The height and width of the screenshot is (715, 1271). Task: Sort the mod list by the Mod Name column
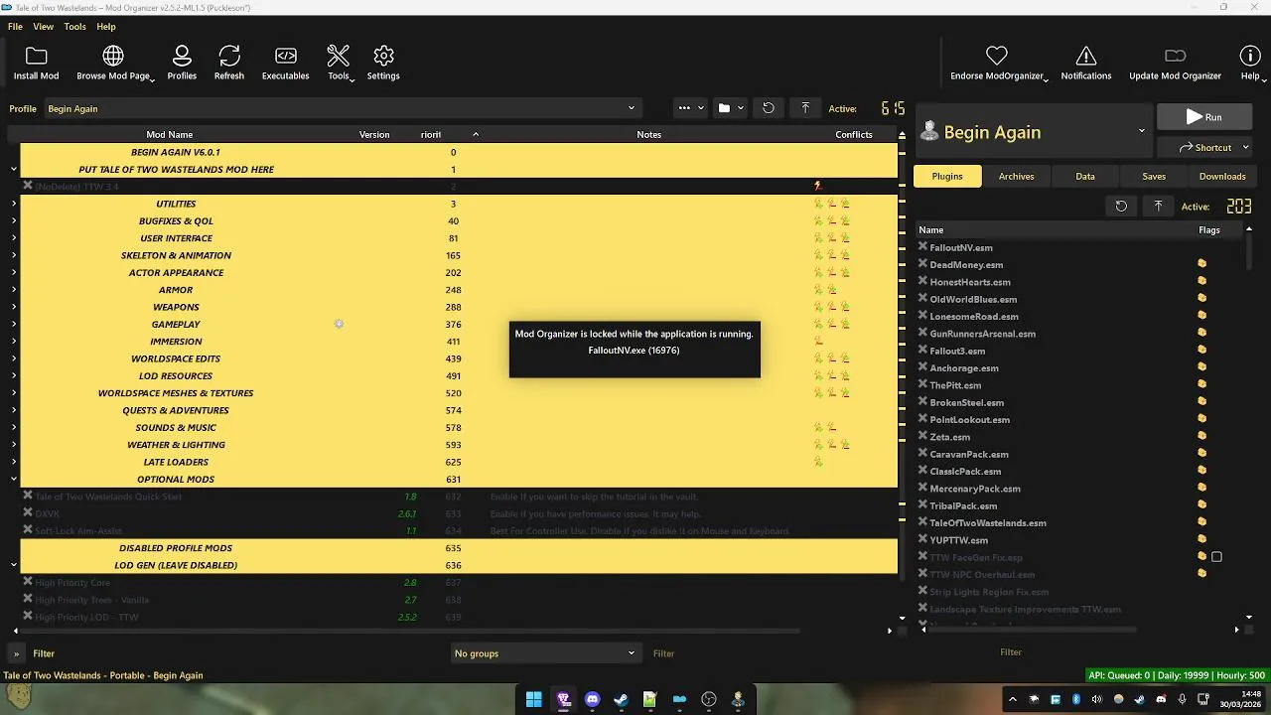[170, 134]
